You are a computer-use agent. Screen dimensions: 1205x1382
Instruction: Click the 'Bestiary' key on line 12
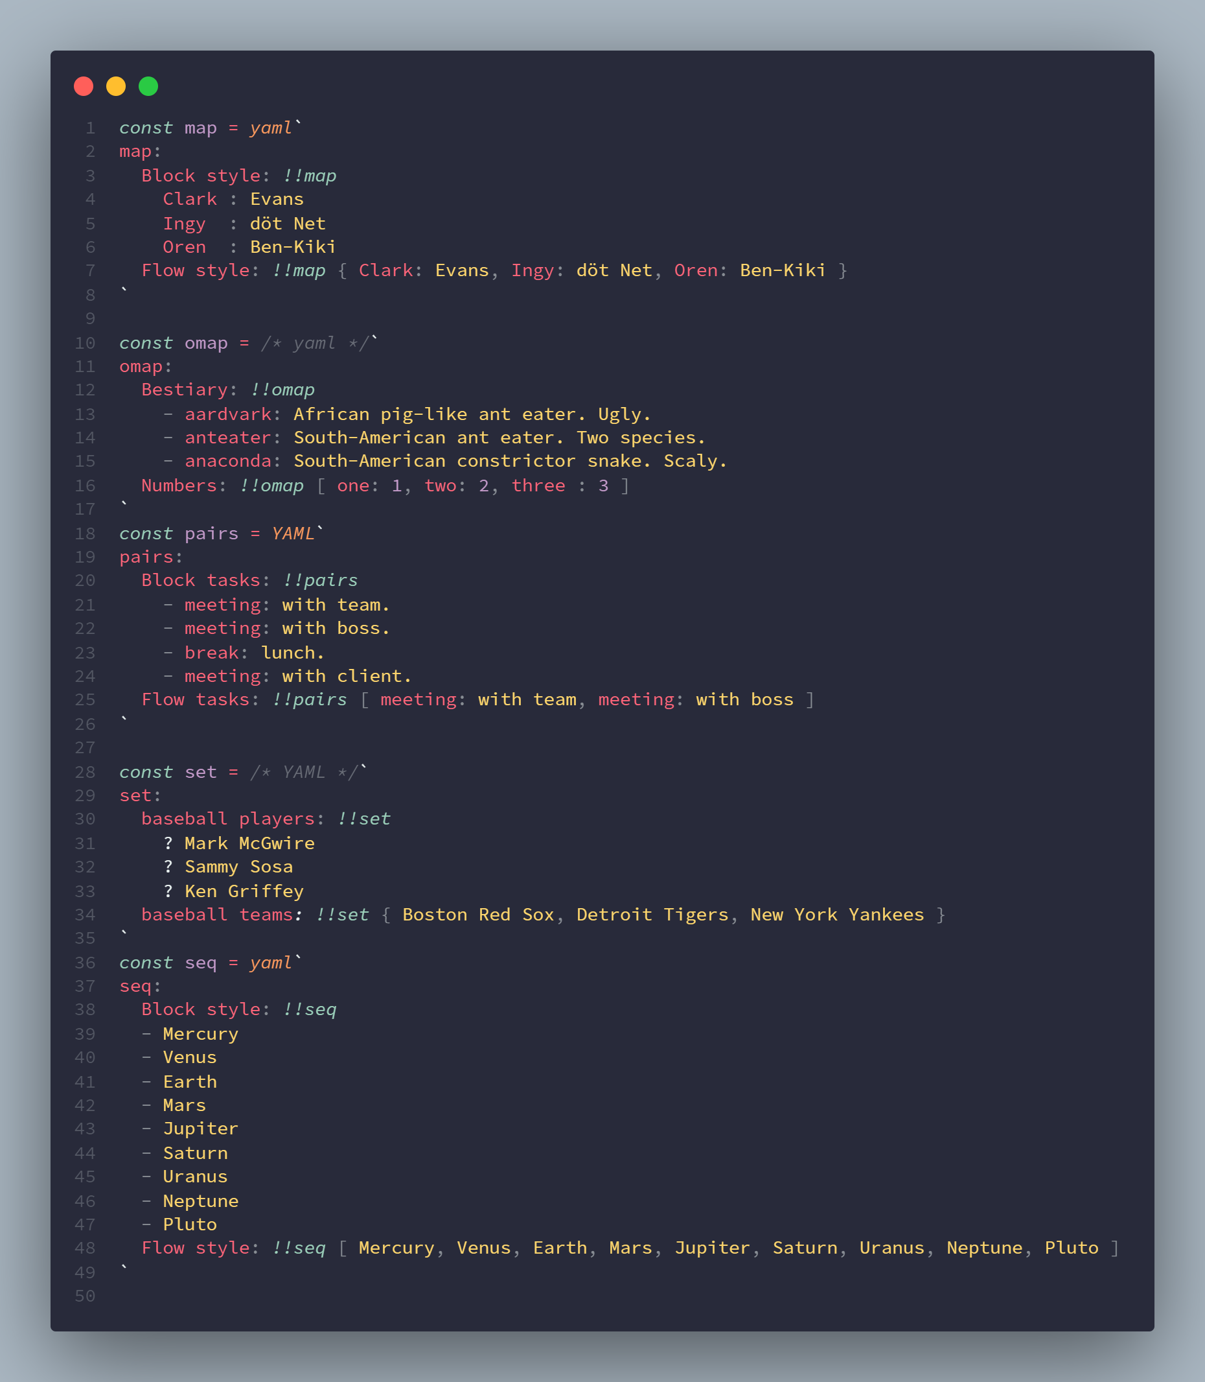pyautogui.click(x=184, y=390)
